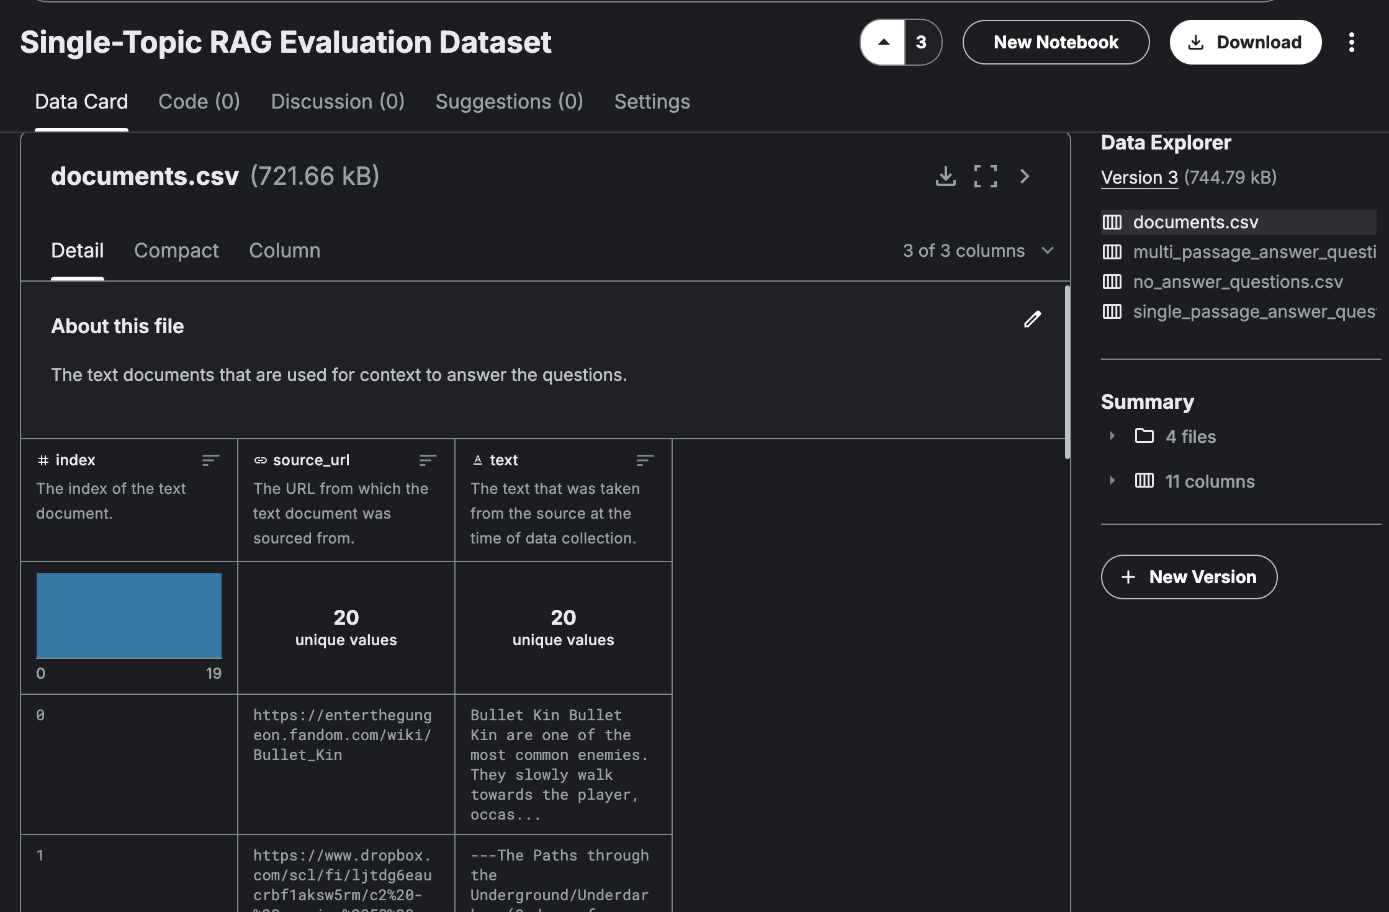Click the columns icon next to 11 columns

point(1144,481)
